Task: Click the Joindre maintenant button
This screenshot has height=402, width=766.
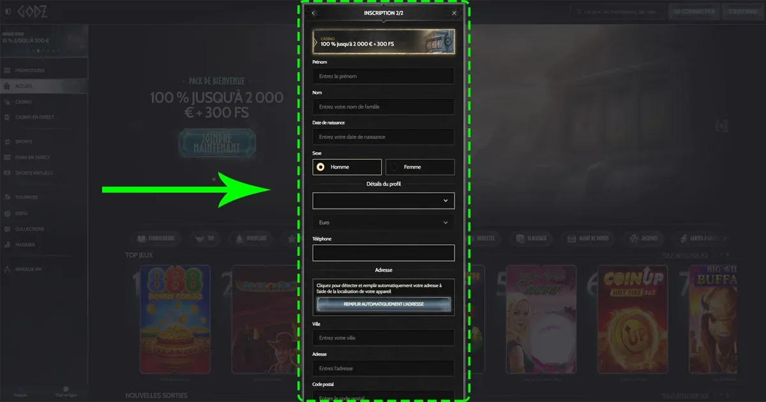Action: coord(217,142)
